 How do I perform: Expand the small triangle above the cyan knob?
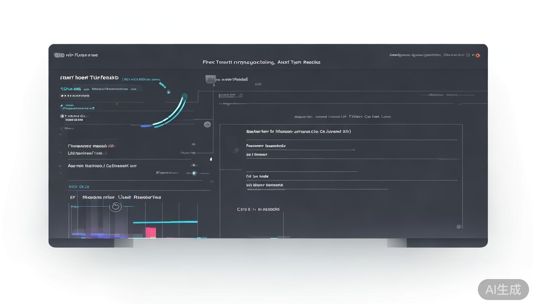(x=194, y=165)
